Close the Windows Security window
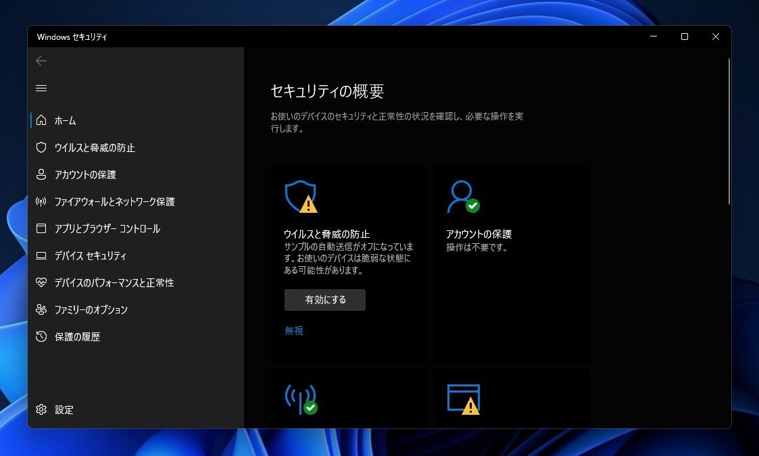Screen dimensions: 759x456 716,36
